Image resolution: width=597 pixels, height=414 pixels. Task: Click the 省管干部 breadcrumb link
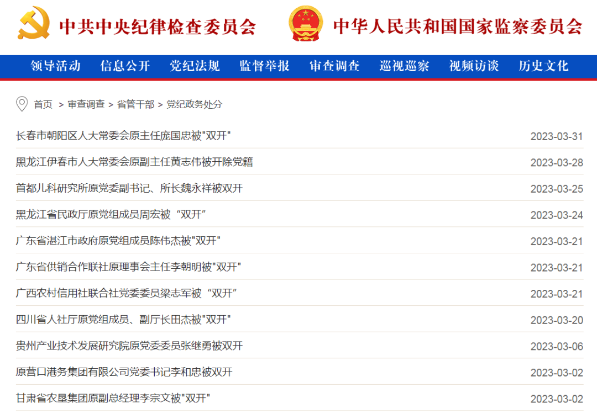click(135, 104)
